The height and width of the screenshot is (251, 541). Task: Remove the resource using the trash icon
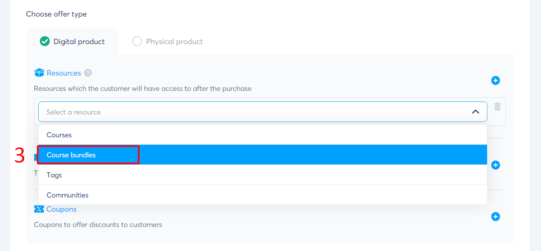pos(497,106)
